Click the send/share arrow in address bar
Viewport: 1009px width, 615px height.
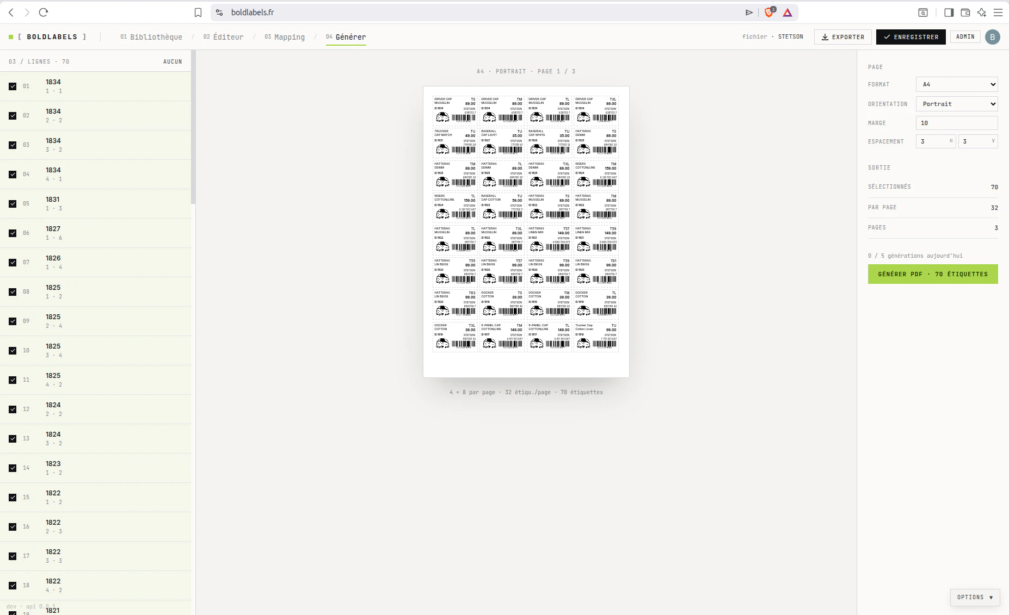(x=749, y=13)
